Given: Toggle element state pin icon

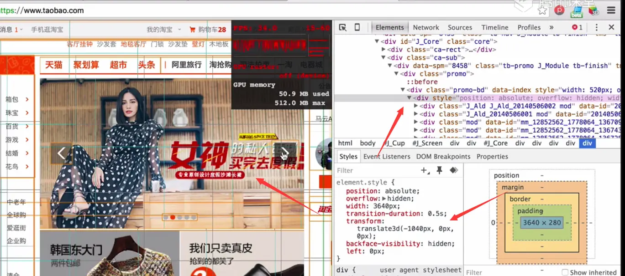Looking at the screenshot, I should click(439, 170).
